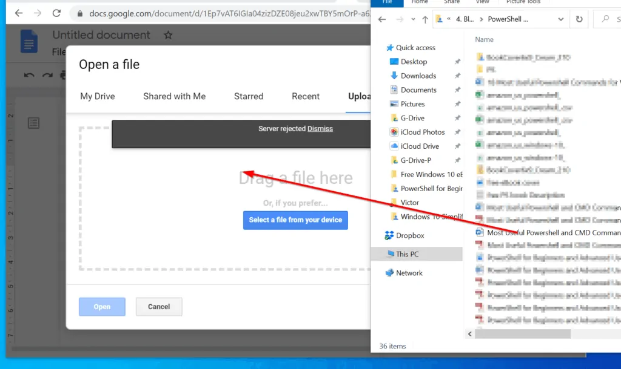The width and height of the screenshot is (621, 369).
Task: Open the View ribbon tab in File Explorer
Action: (482, 2)
